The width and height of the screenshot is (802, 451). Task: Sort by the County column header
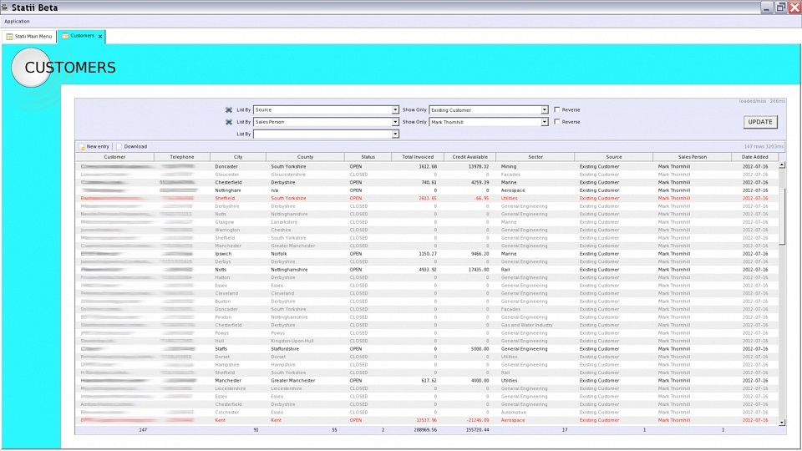306,157
